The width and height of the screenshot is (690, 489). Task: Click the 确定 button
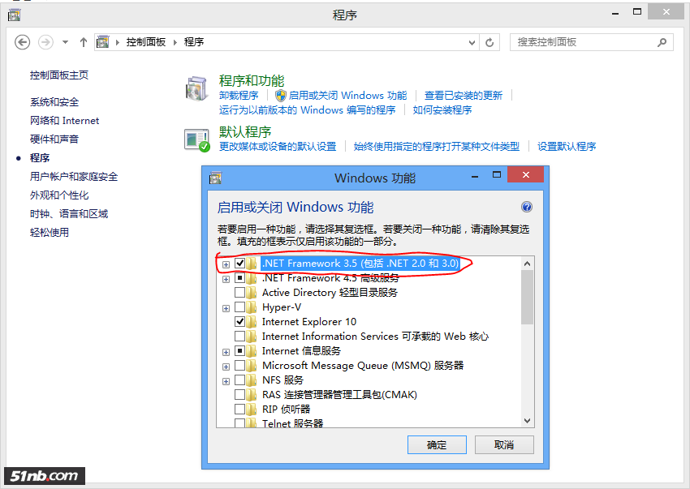437,445
